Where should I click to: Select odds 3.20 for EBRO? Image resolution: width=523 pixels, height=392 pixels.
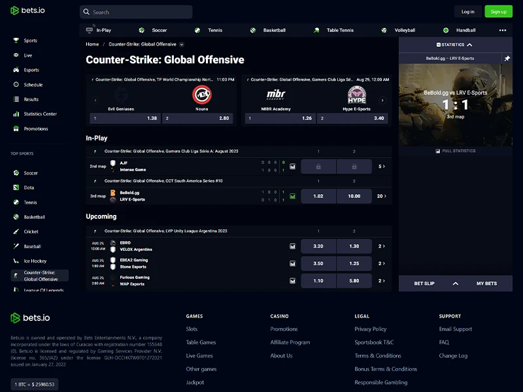[318, 246]
